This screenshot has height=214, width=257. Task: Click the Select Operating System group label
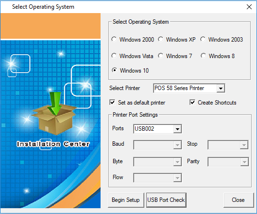coord(140,22)
